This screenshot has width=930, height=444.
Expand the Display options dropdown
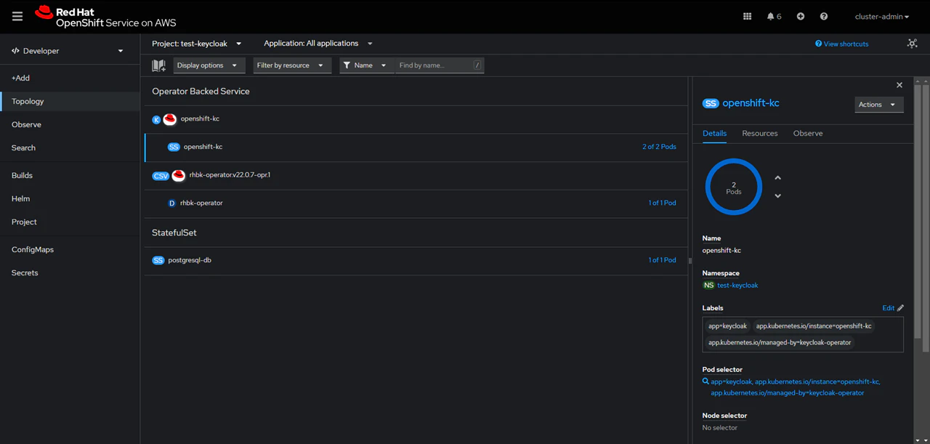209,65
